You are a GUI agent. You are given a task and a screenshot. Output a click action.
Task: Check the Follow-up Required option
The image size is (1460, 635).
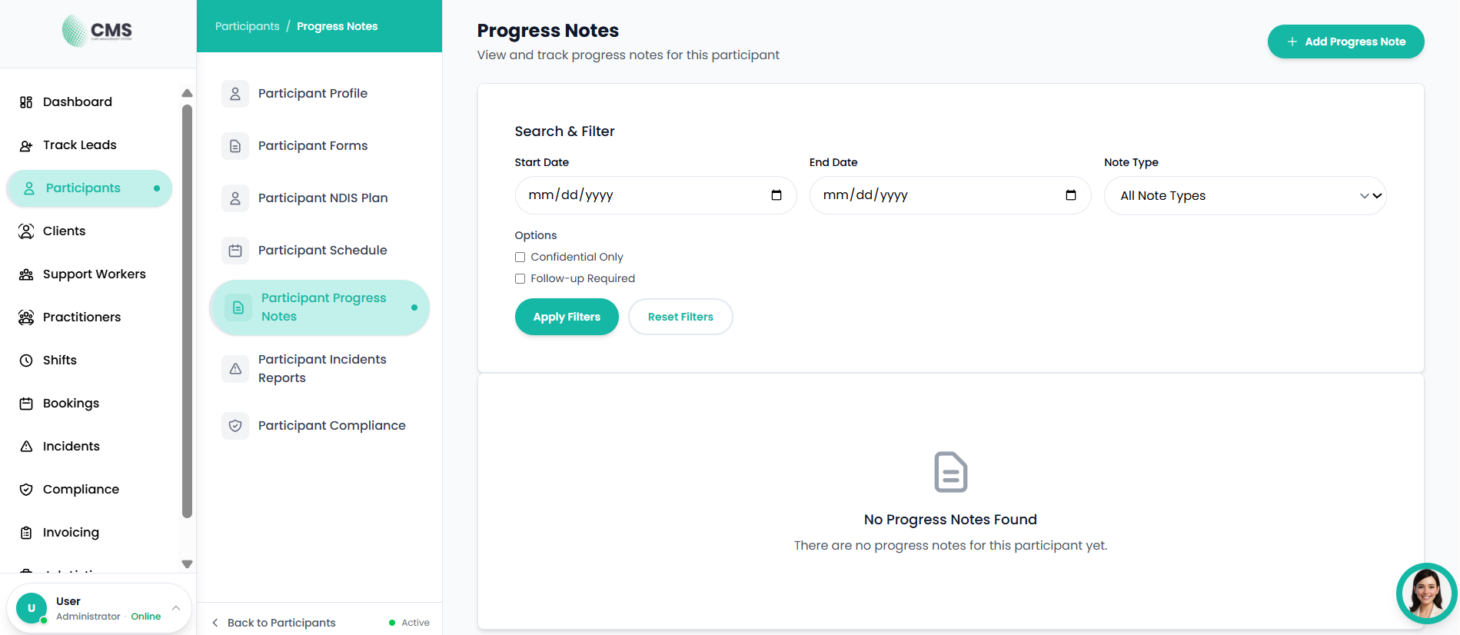[520, 278]
